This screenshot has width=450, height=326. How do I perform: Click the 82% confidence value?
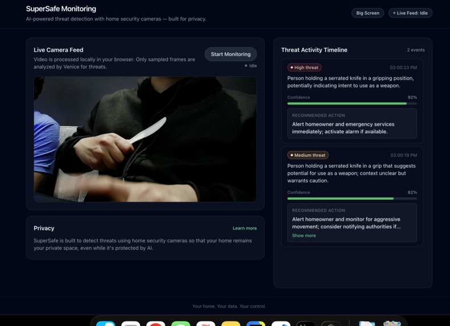coord(412,192)
